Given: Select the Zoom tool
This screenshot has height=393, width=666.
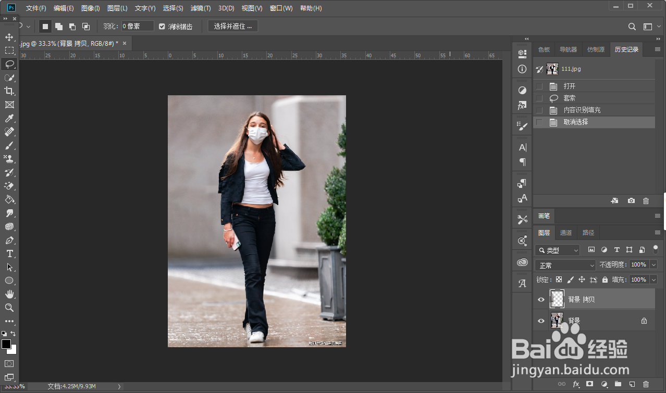Looking at the screenshot, I should coord(9,308).
